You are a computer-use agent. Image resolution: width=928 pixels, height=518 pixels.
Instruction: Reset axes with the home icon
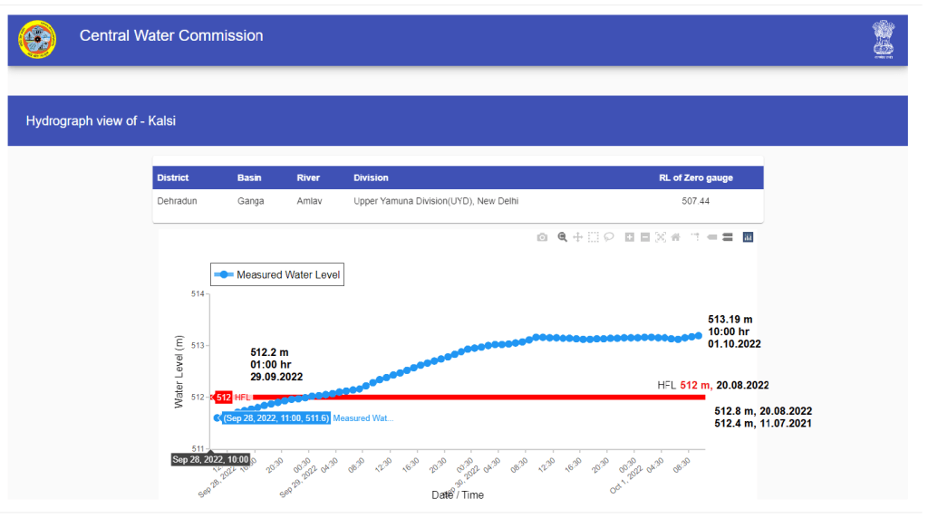pos(676,237)
